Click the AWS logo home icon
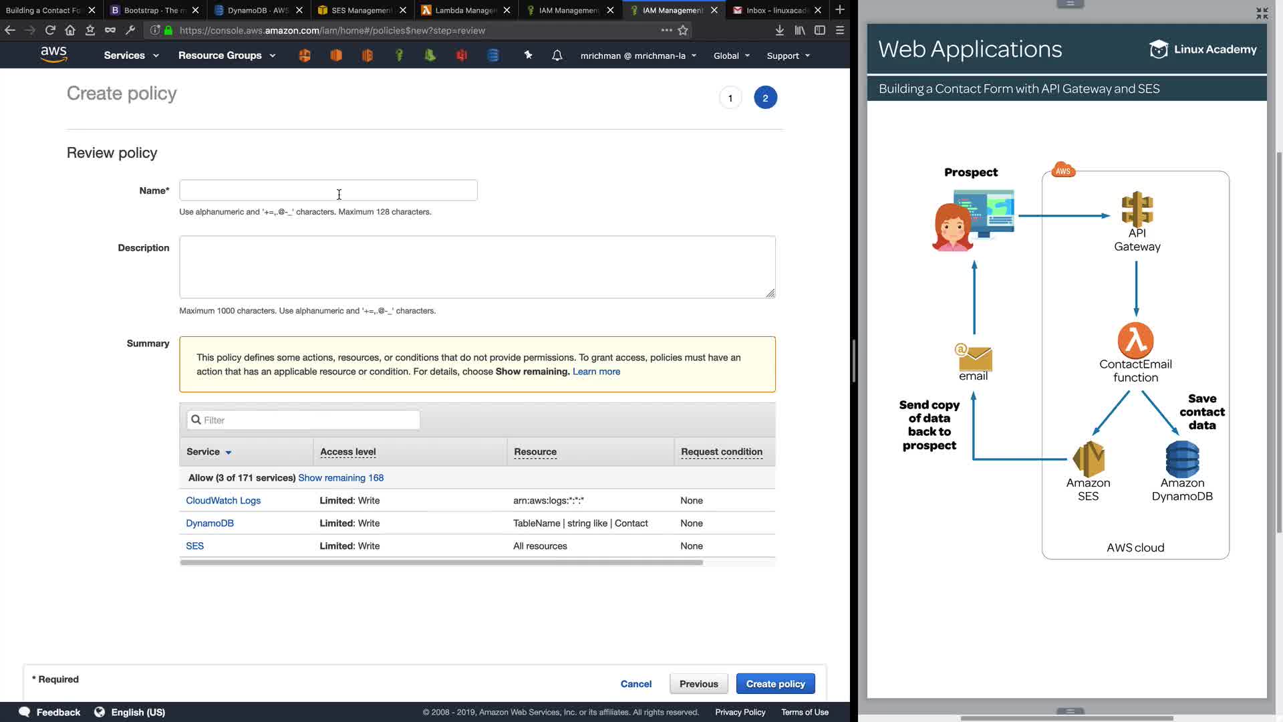This screenshot has width=1283, height=722. (x=53, y=55)
